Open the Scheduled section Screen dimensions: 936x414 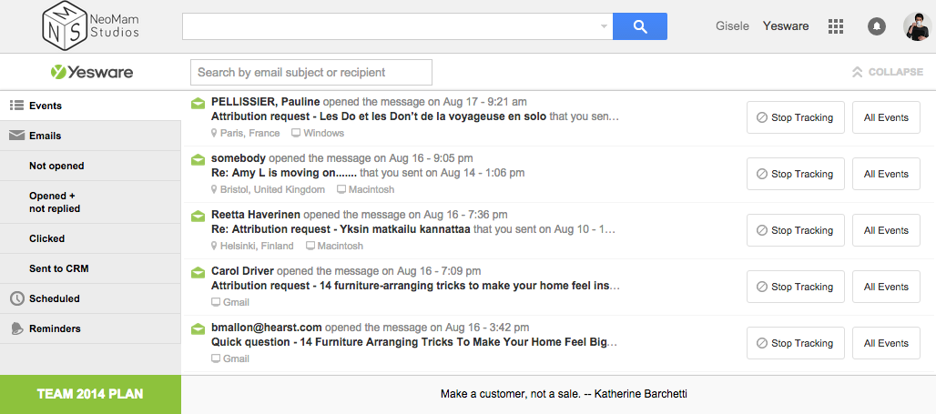coord(54,298)
